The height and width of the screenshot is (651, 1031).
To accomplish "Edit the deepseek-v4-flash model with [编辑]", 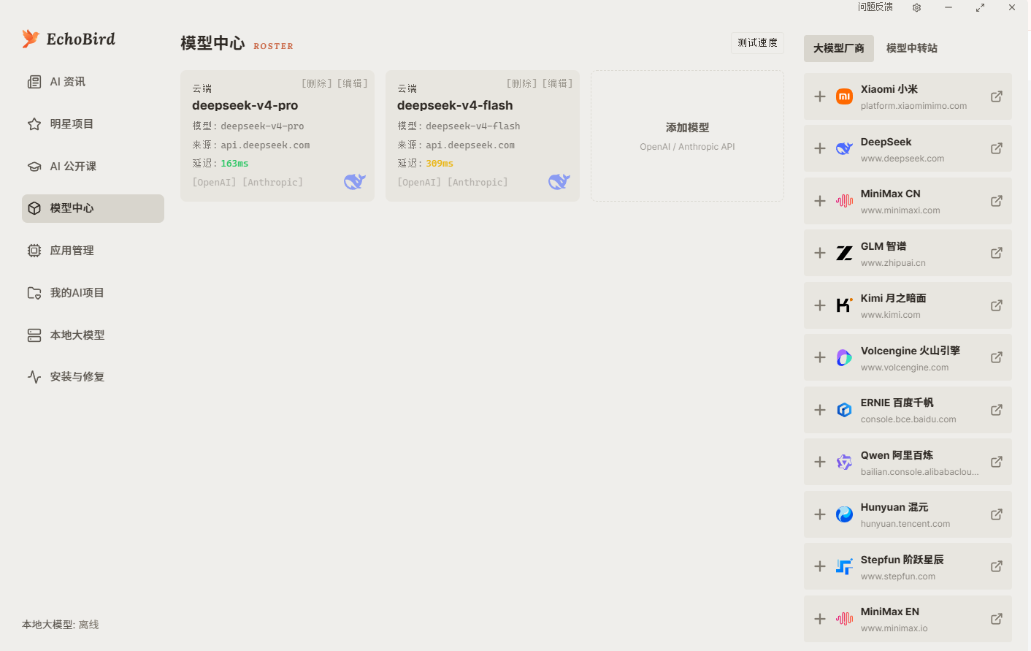I will pyautogui.click(x=557, y=84).
